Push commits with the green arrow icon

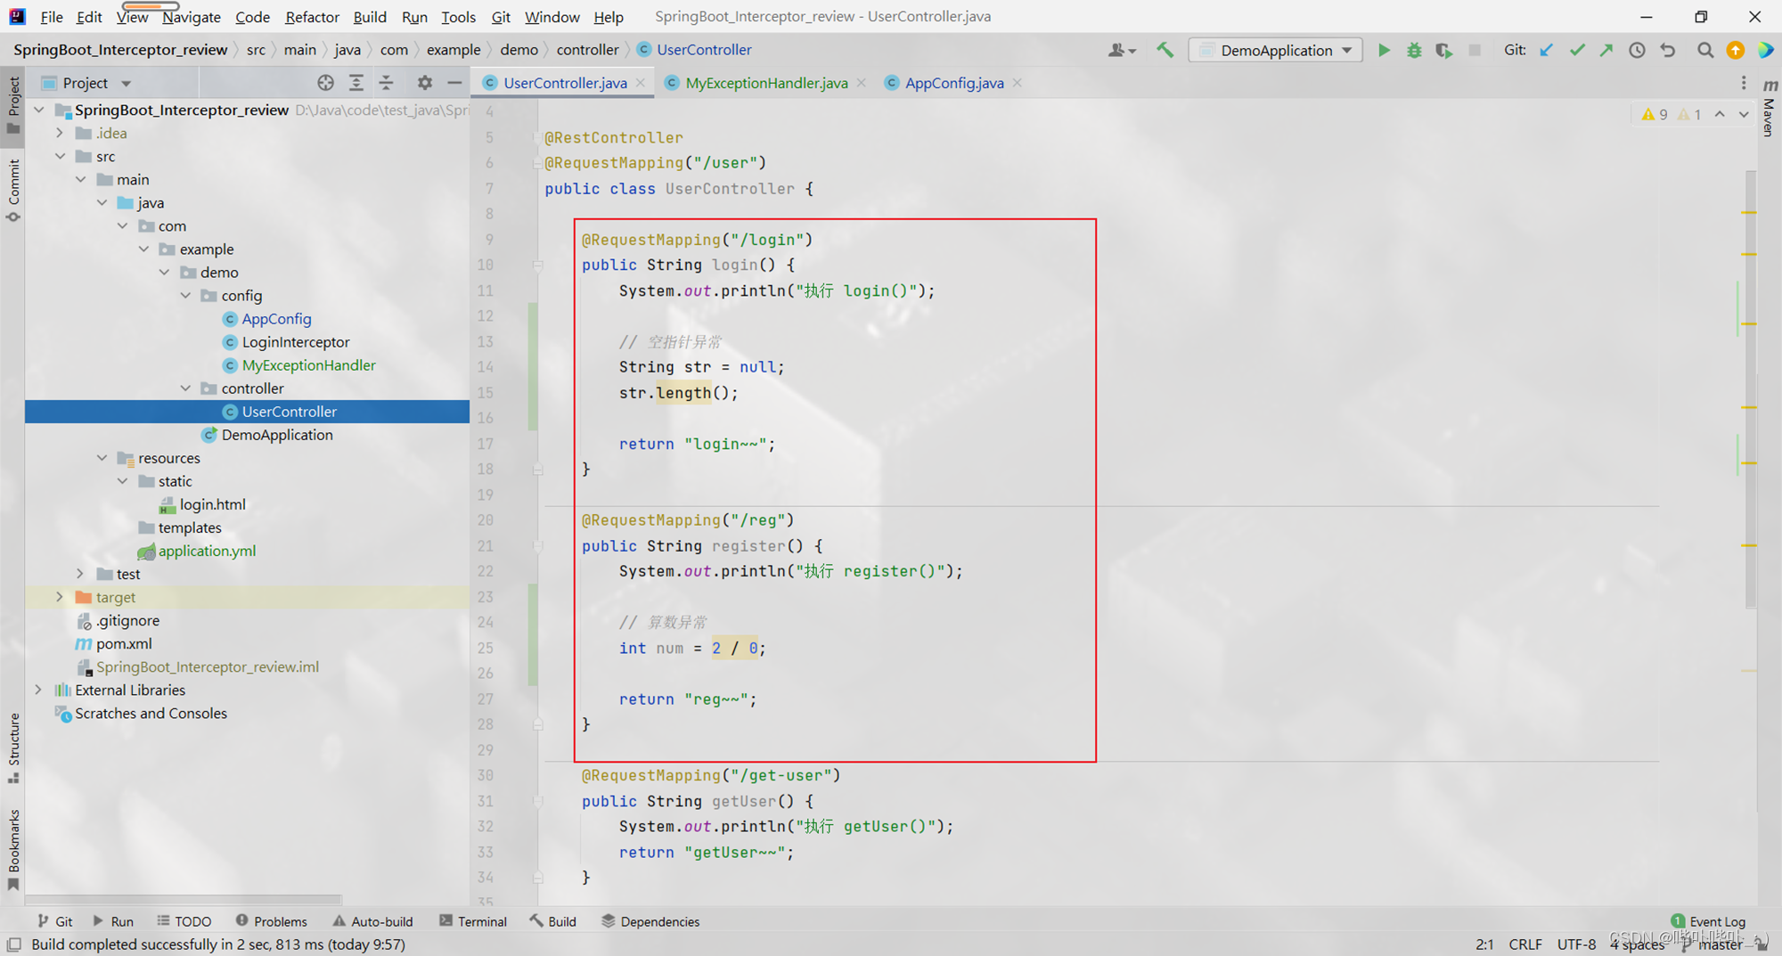(x=1606, y=51)
